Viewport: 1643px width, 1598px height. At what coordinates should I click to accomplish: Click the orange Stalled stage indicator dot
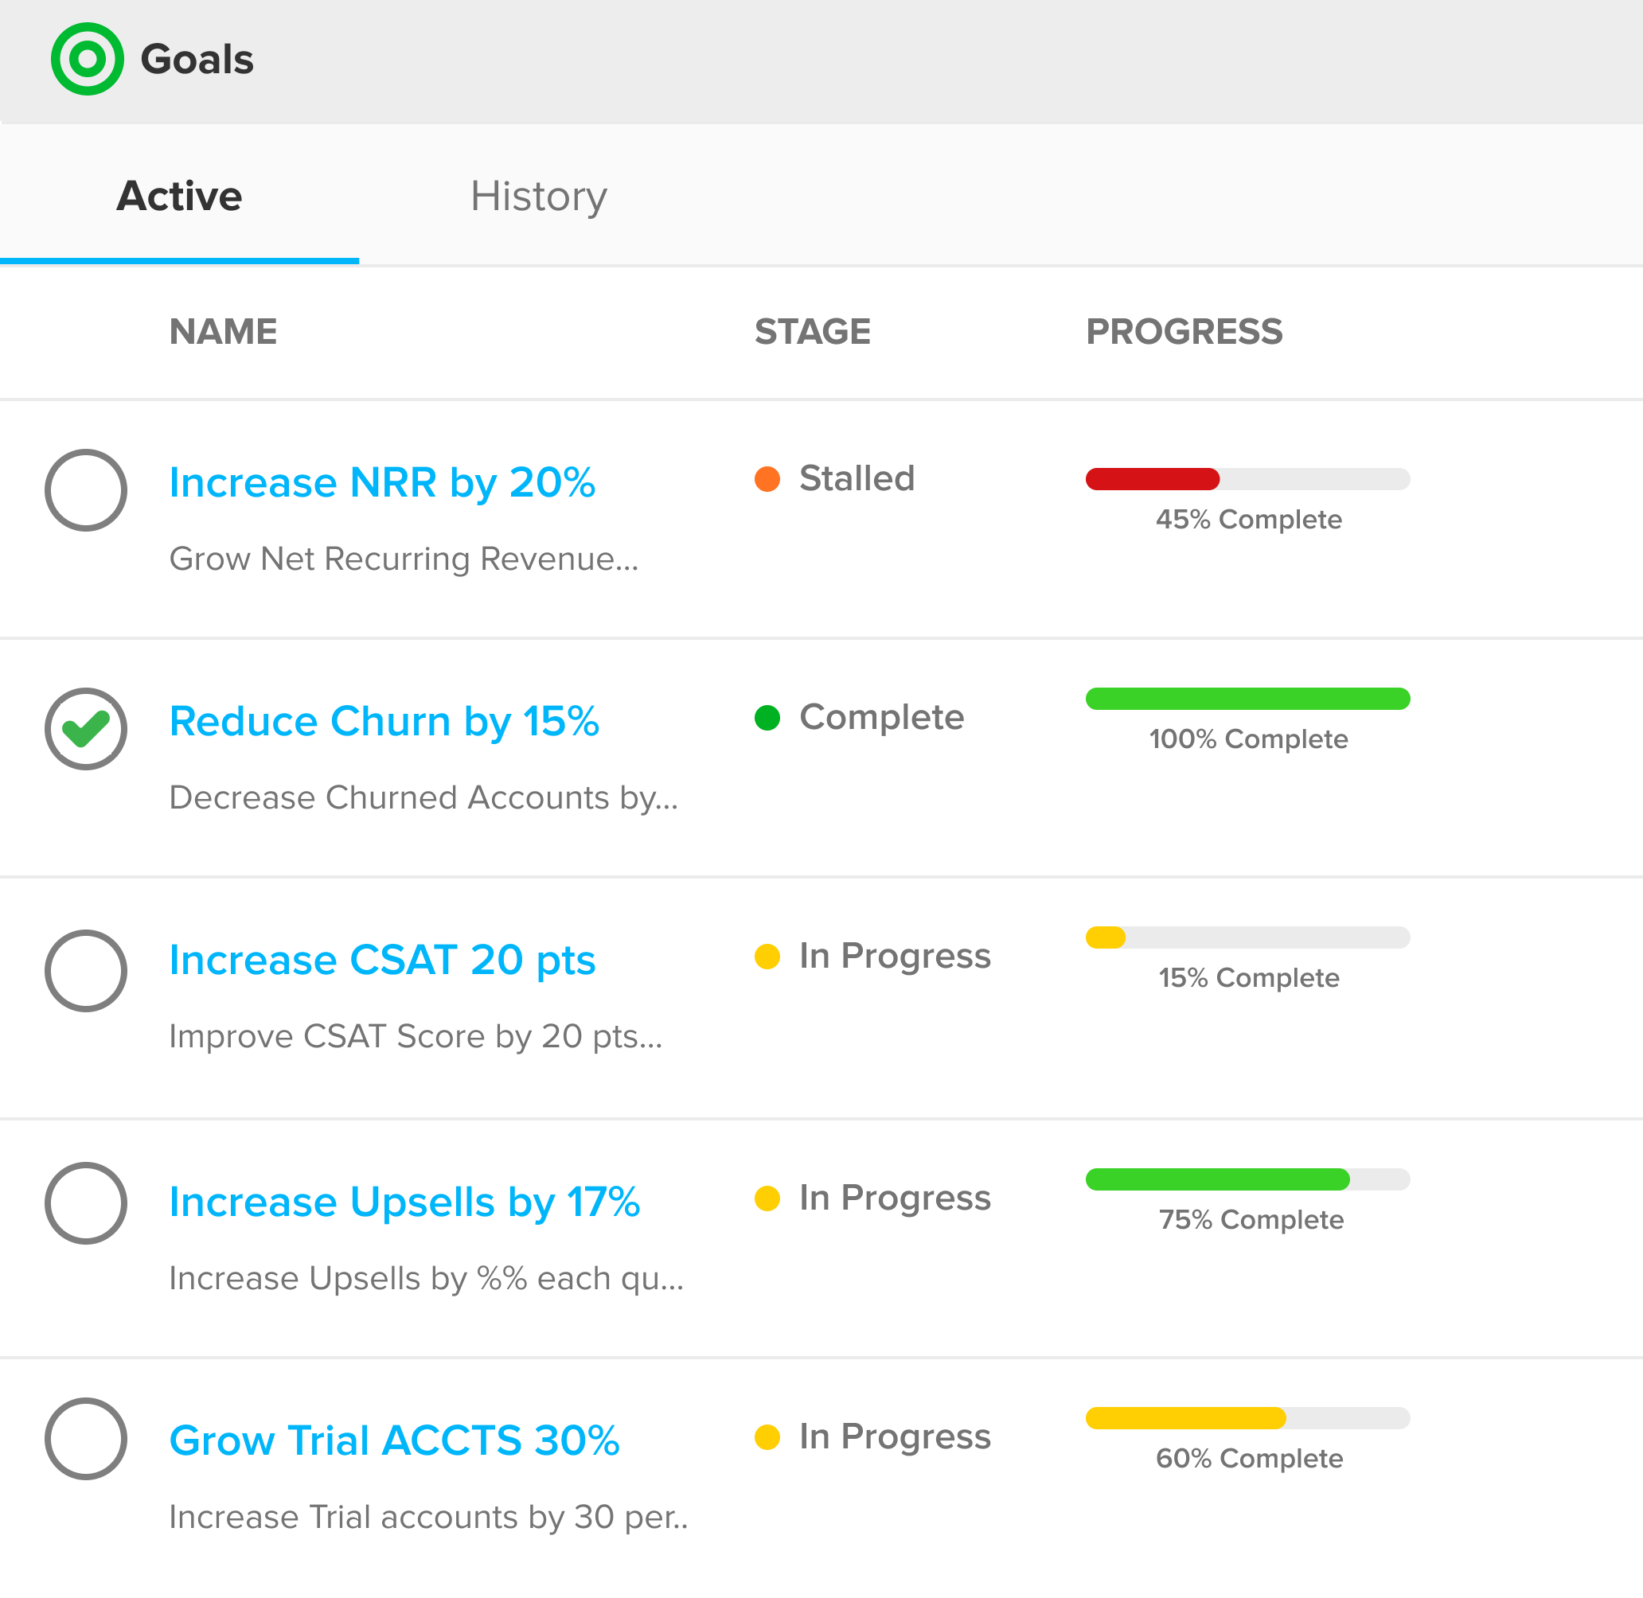(769, 479)
